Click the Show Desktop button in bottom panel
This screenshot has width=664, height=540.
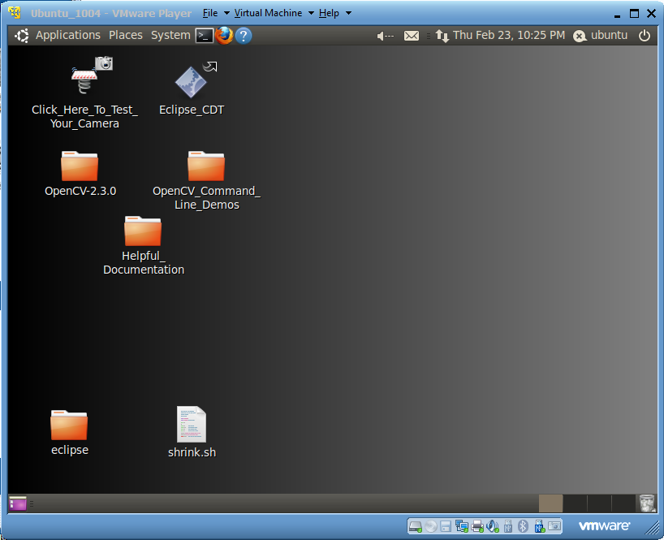point(18,503)
